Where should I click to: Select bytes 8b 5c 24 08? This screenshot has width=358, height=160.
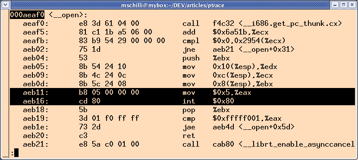(103, 84)
